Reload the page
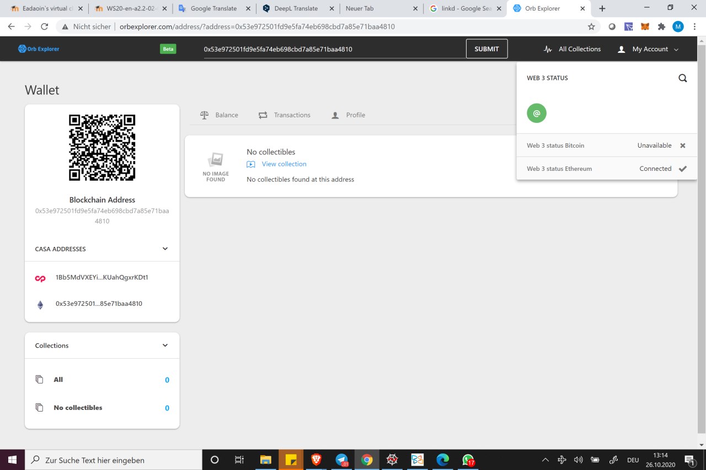The width and height of the screenshot is (706, 470). 45,26
